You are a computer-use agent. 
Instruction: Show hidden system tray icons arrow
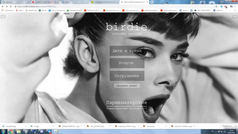coord(216,132)
